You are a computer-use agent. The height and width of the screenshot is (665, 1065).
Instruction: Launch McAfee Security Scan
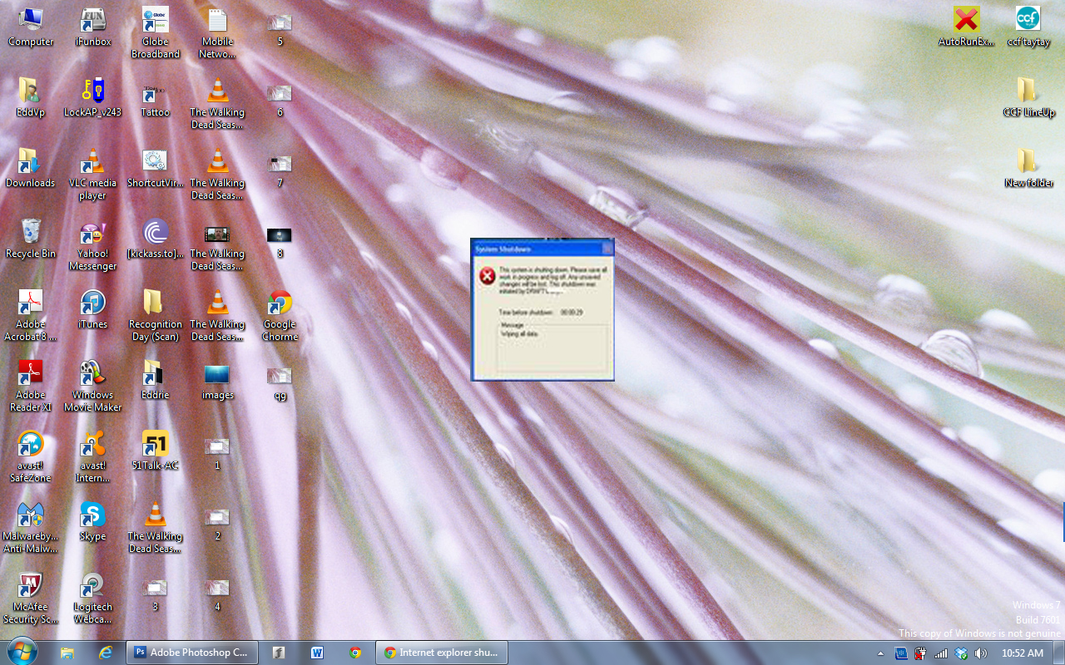click(30, 598)
